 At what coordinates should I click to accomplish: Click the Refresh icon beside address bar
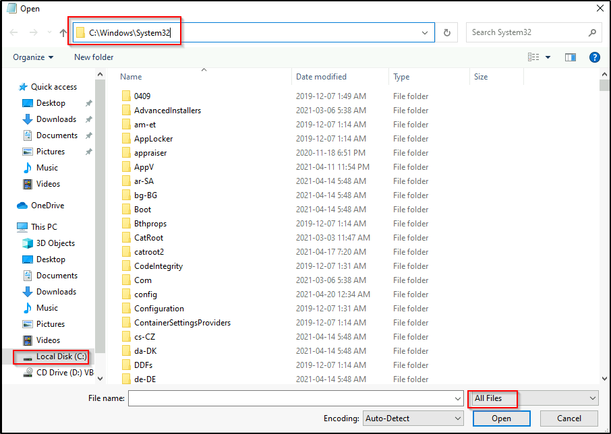446,32
